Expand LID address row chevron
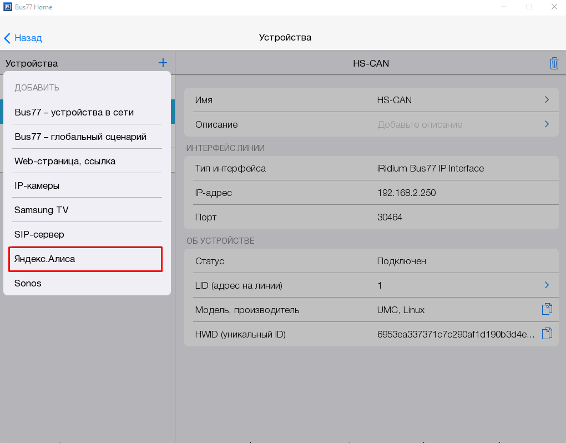This screenshot has width=566, height=443. click(547, 285)
